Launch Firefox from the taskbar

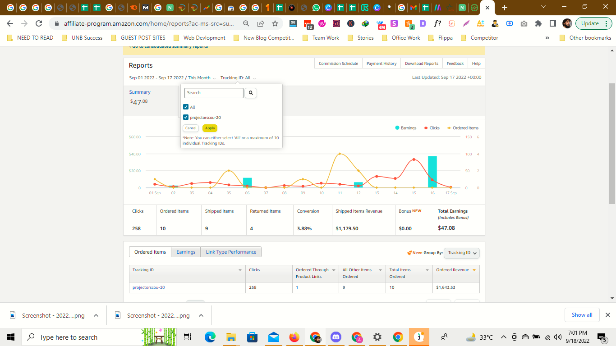coord(294,337)
